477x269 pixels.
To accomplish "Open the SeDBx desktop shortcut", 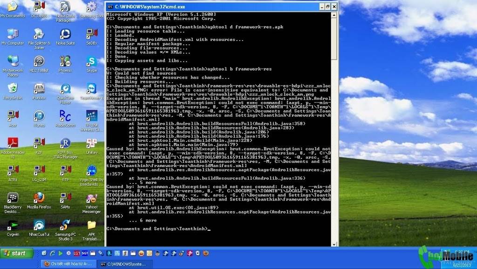I will [92, 37].
